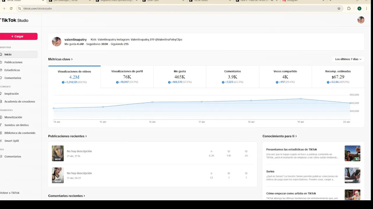Click heart icon of 1.1K likes post
373x209 pixels.
coord(229,151)
